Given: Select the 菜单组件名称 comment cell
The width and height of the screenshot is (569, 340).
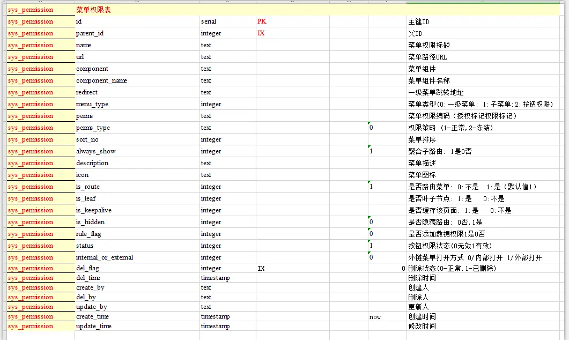Looking at the screenshot, I should click(x=483, y=80).
